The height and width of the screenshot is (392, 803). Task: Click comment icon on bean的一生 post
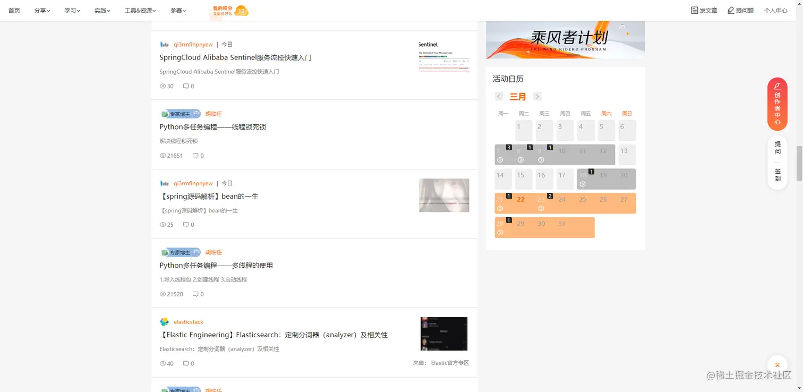pyautogui.click(x=186, y=225)
